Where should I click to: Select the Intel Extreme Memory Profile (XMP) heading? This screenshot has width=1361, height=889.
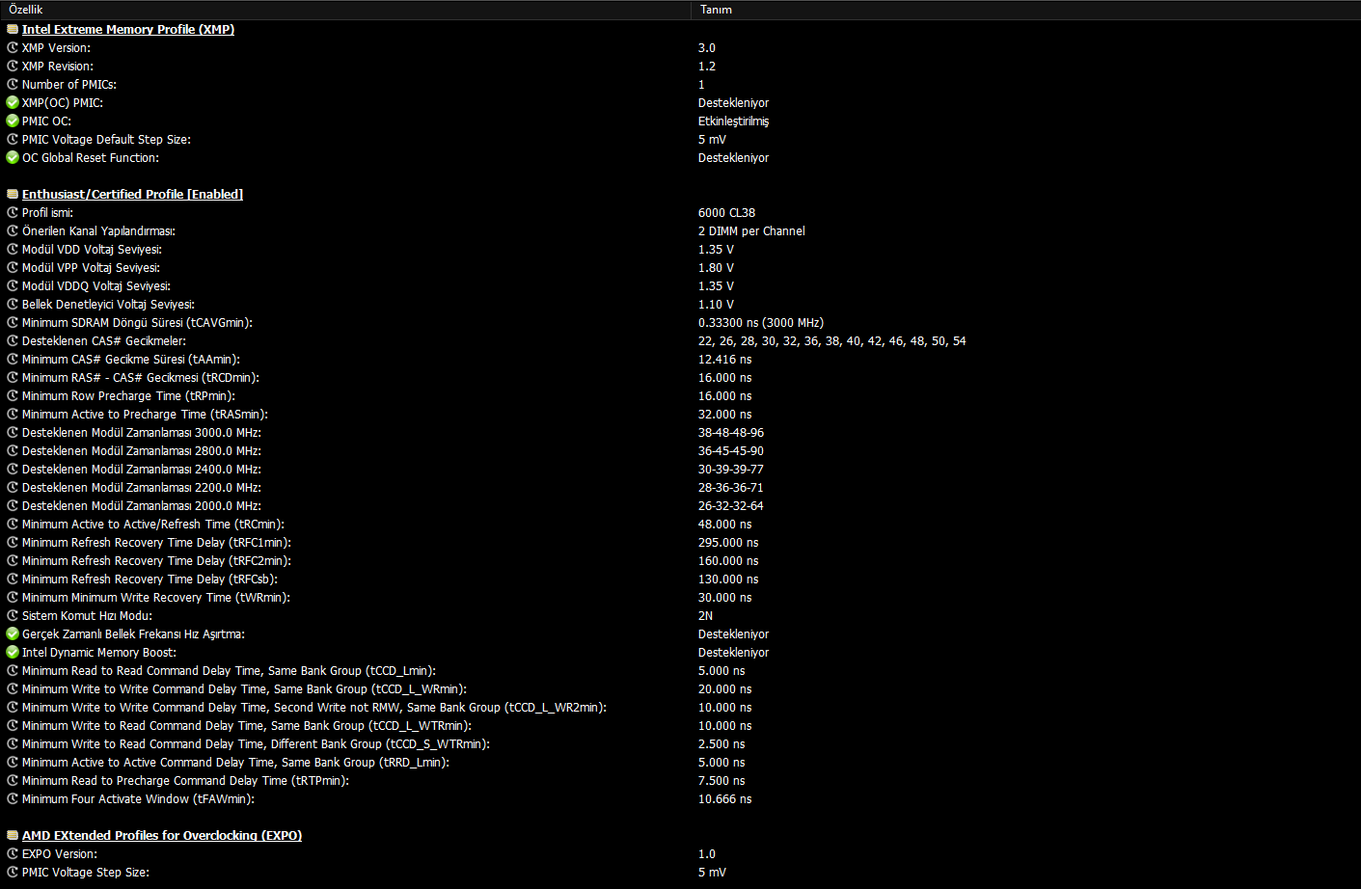pos(128,30)
